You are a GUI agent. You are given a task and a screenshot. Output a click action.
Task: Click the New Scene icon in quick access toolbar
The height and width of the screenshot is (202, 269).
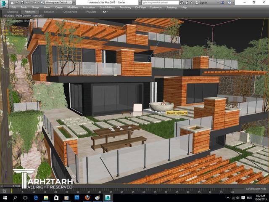pyautogui.click(x=13, y=3)
